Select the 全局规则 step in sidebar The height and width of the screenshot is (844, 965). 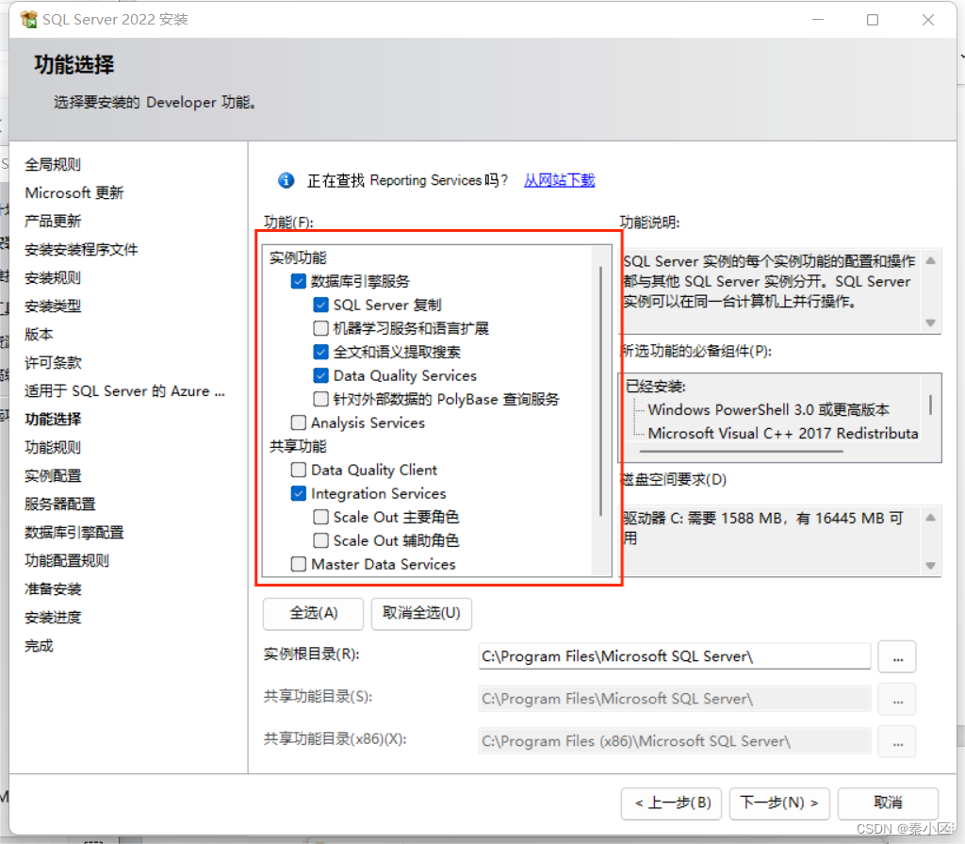[x=53, y=164]
